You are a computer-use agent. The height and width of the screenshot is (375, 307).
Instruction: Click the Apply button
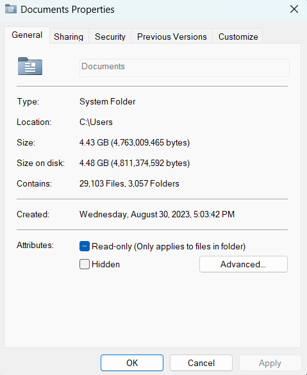point(270,363)
